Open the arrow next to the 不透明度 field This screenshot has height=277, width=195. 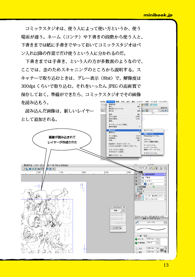click(158, 243)
